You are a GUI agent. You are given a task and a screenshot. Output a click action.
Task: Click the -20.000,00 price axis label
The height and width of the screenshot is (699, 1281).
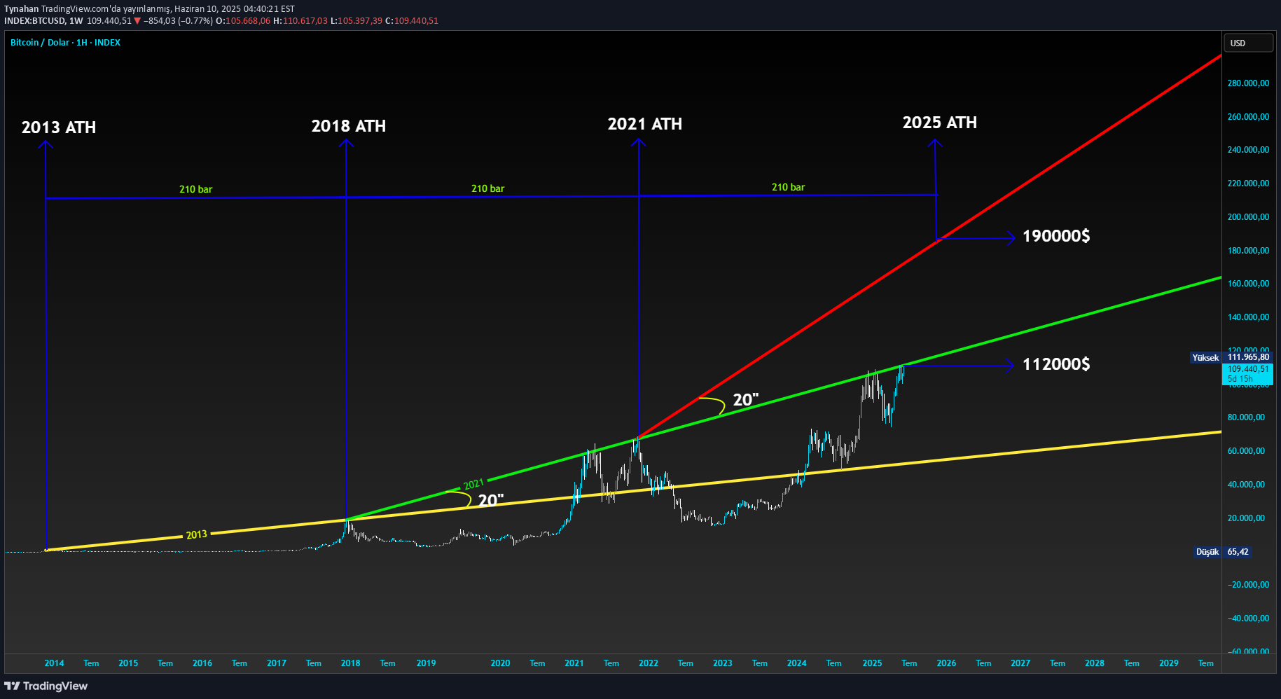pyautogui.click(x=1247, y=585)
